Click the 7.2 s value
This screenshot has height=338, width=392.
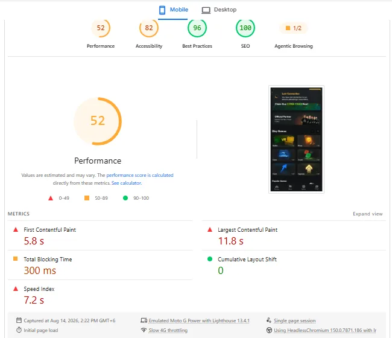pyautogui.click(x=34, y=300)
